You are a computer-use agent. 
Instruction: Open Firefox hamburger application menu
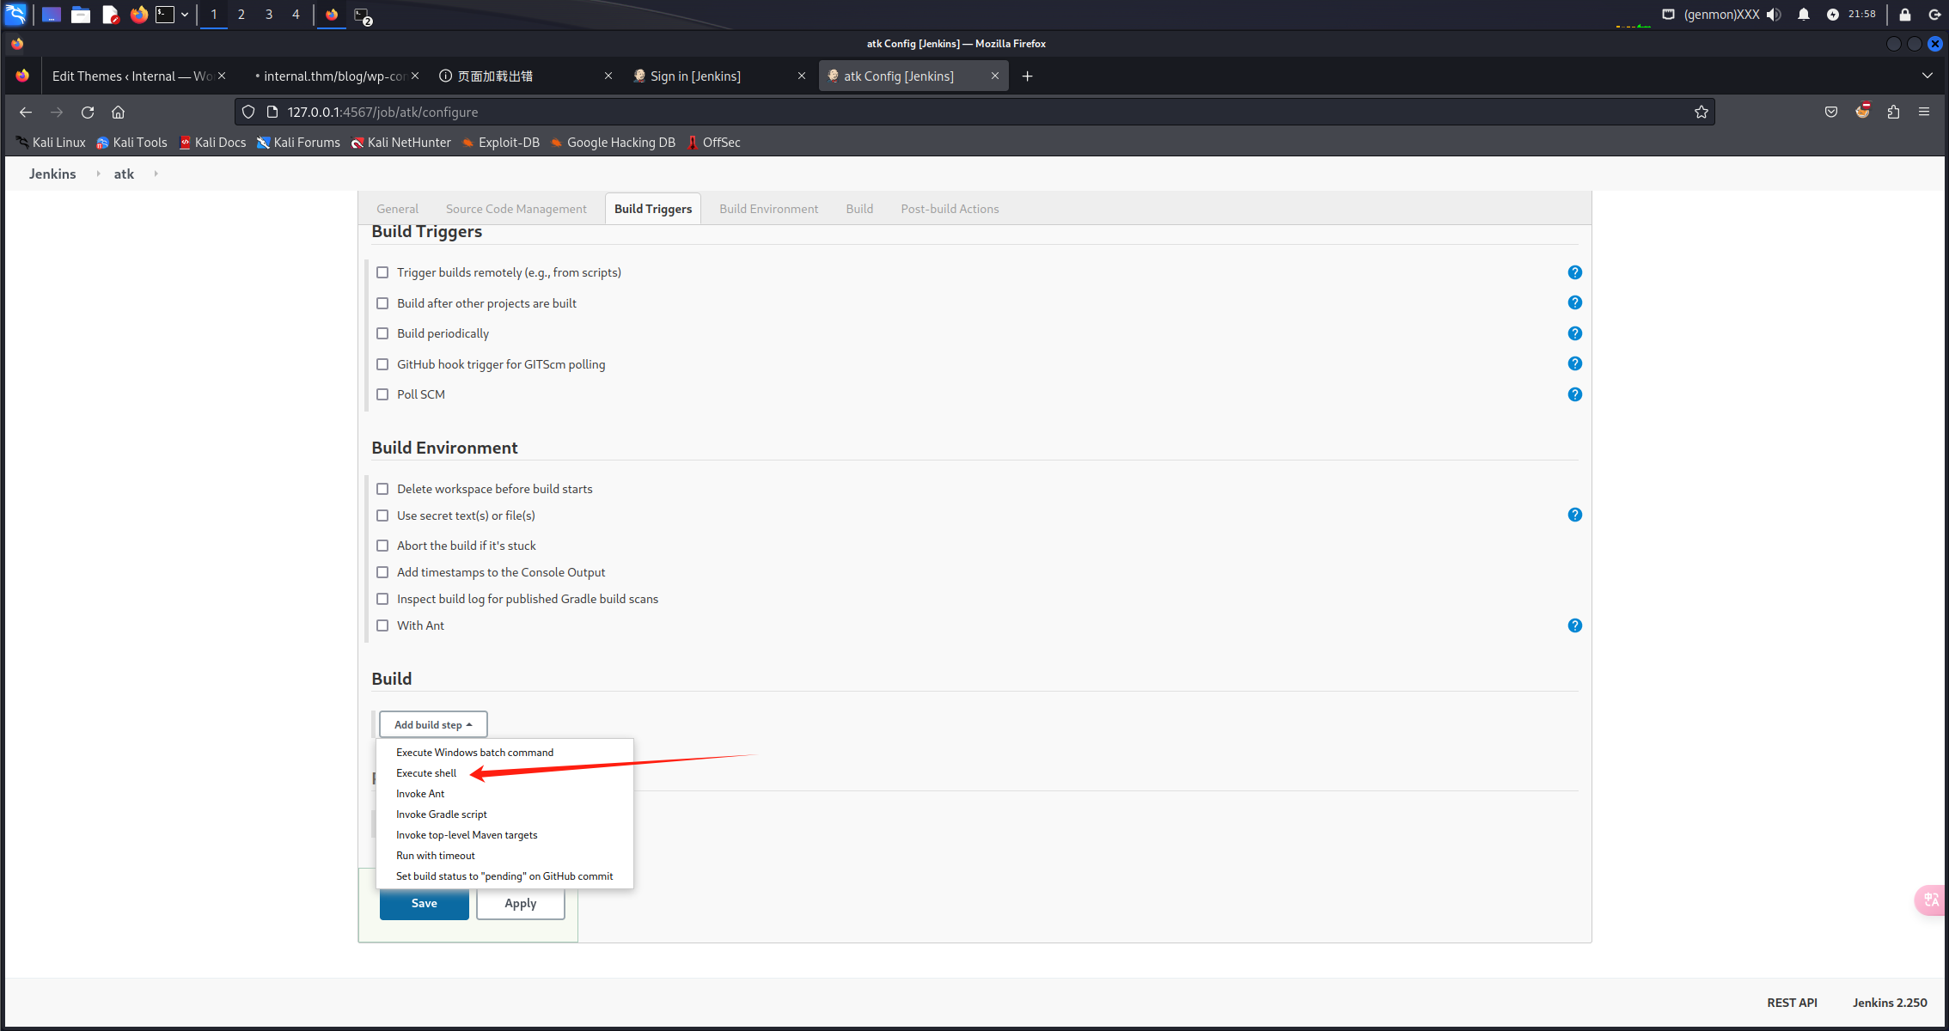(x=1924, y=112)
